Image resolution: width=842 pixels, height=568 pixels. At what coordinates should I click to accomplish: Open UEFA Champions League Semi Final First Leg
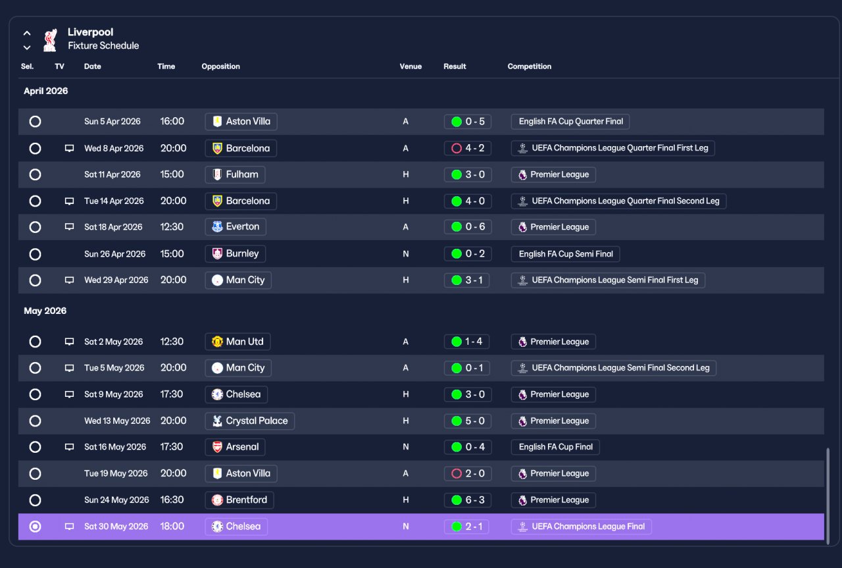608,280
